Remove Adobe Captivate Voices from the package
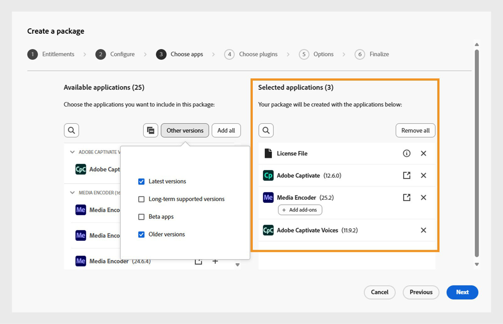 423,230
